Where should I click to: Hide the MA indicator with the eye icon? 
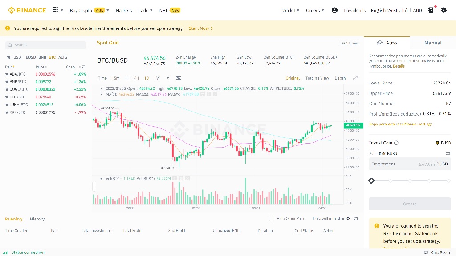click(203, 94)
